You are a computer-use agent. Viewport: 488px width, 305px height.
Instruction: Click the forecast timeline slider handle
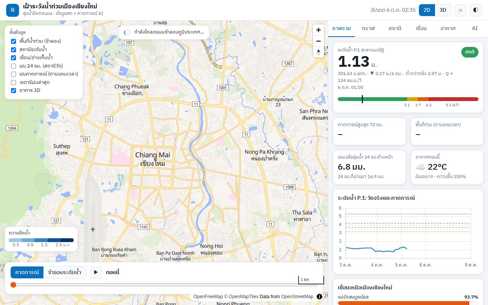point(13,285)
